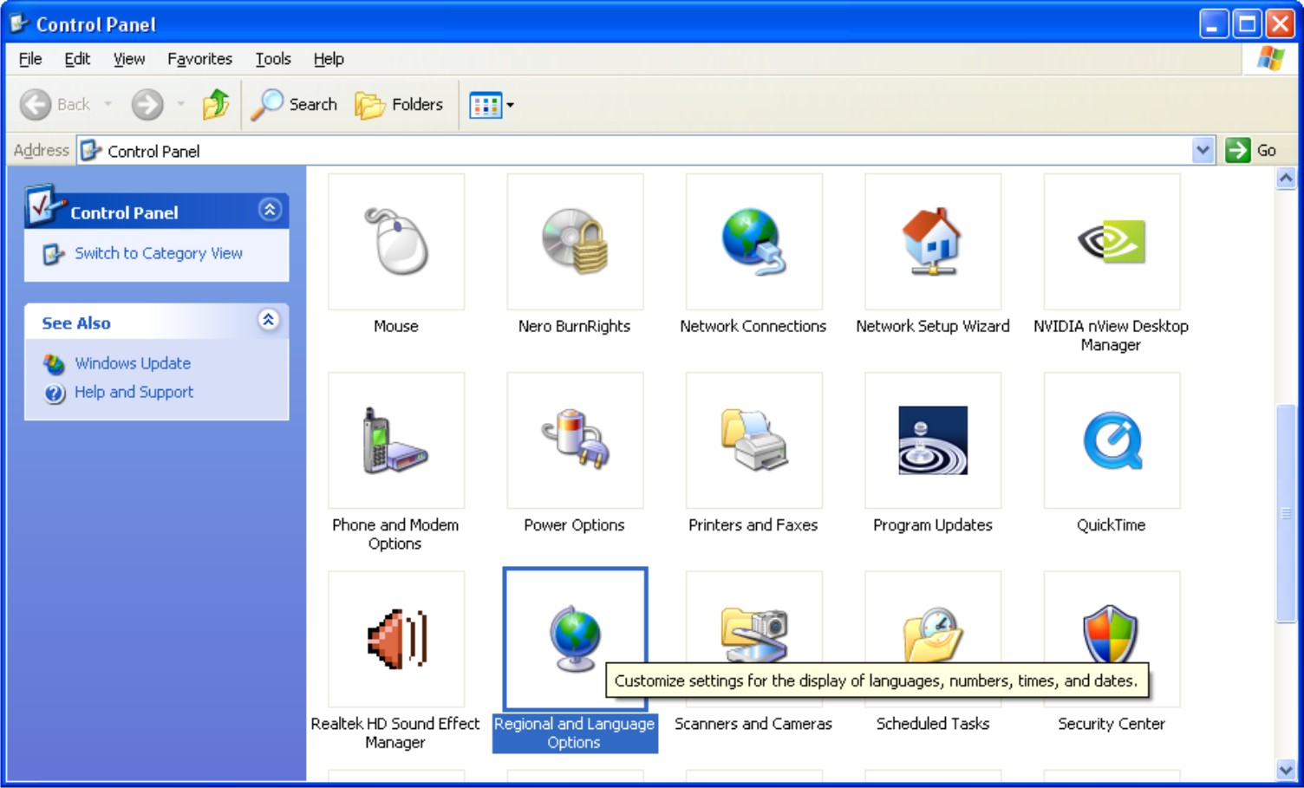Click Switch to Category View link
The image size is (1304, 788).
point(159,253)
